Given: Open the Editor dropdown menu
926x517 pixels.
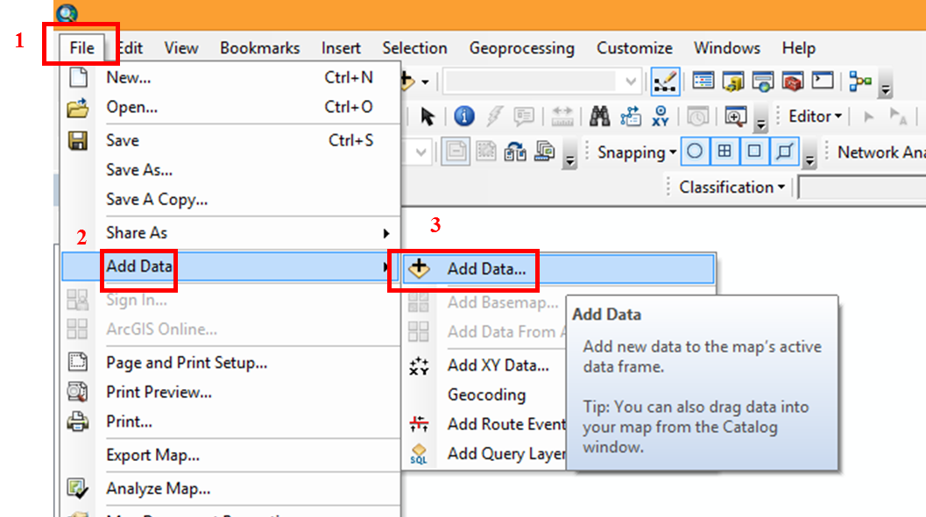Looking at the screenshot, I should (x=815, y=117).
